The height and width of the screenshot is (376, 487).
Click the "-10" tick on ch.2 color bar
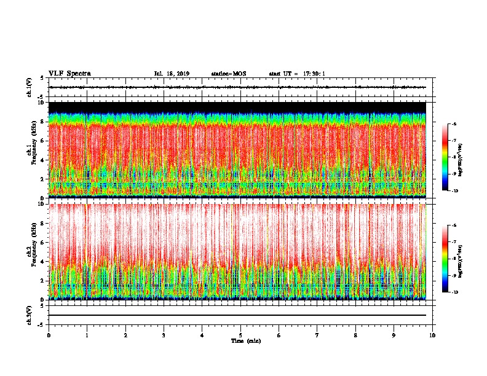(x=455, y=292)
